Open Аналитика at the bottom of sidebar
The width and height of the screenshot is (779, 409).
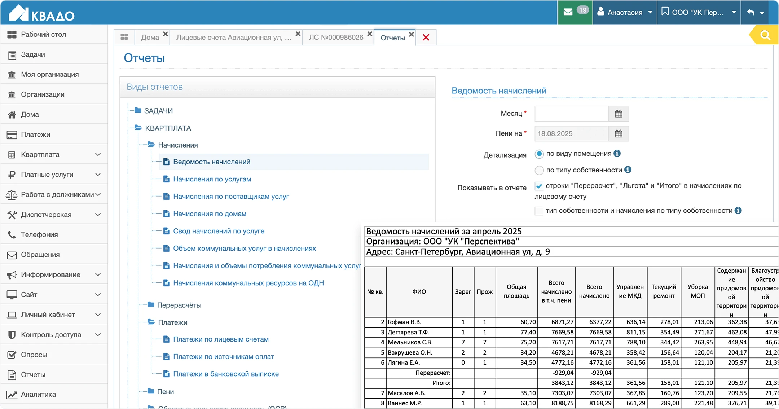point(39,394)
